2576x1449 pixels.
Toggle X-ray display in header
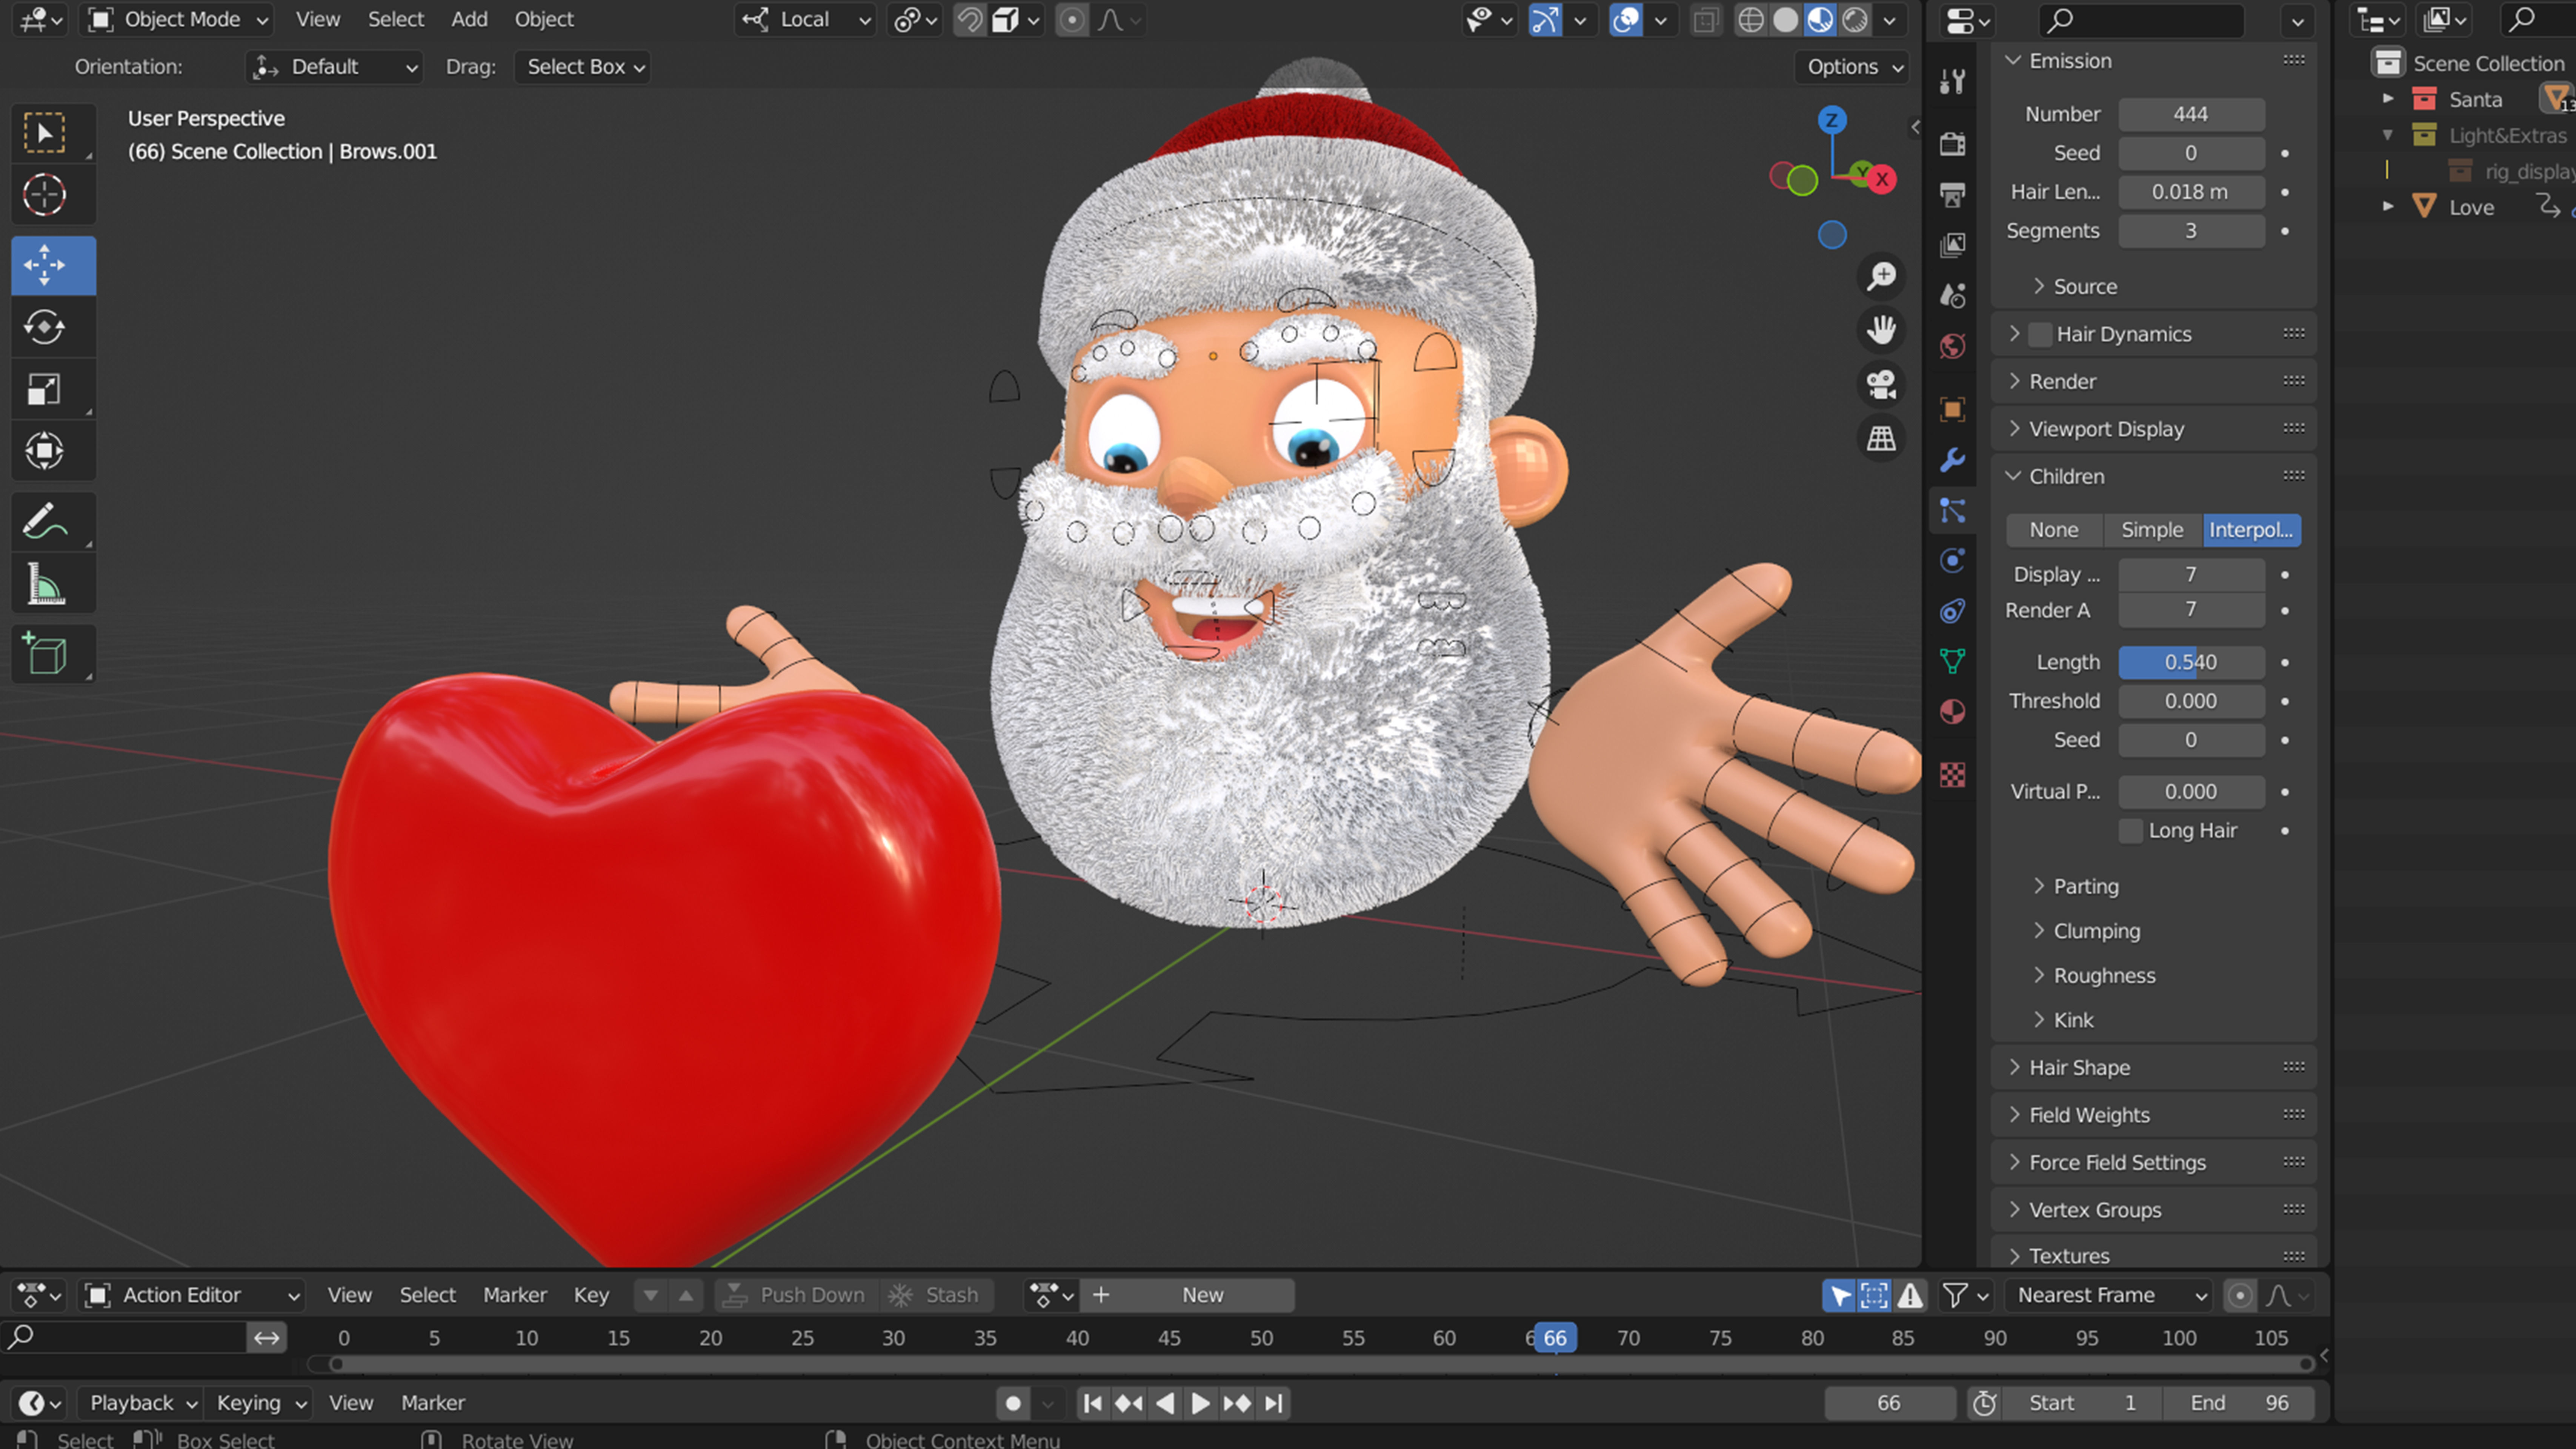point(1706,20)
